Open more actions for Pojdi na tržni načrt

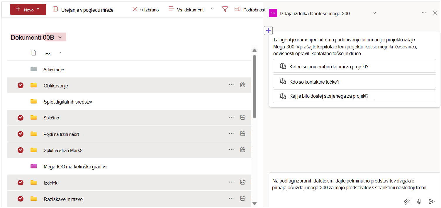point(231,133)
